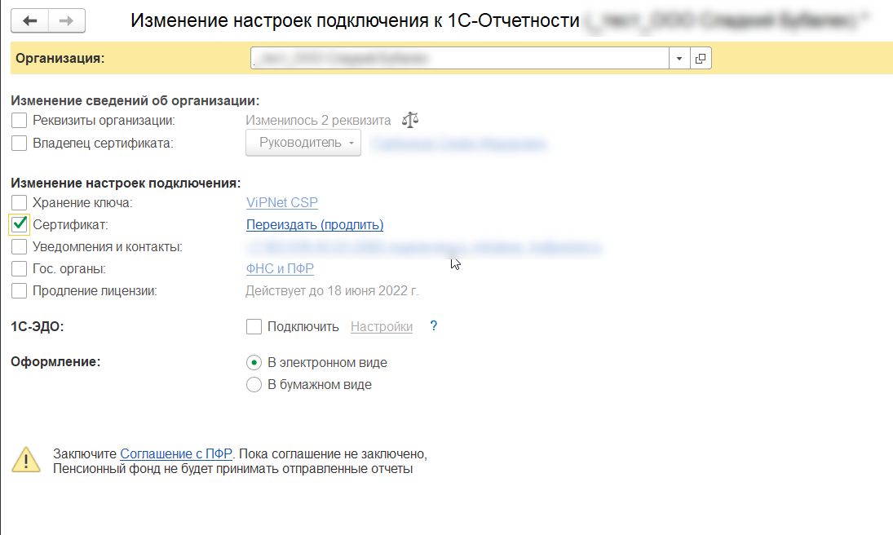893x535 pixels.
Task: Expand the organization dropdown list
Action: point(680,59)
